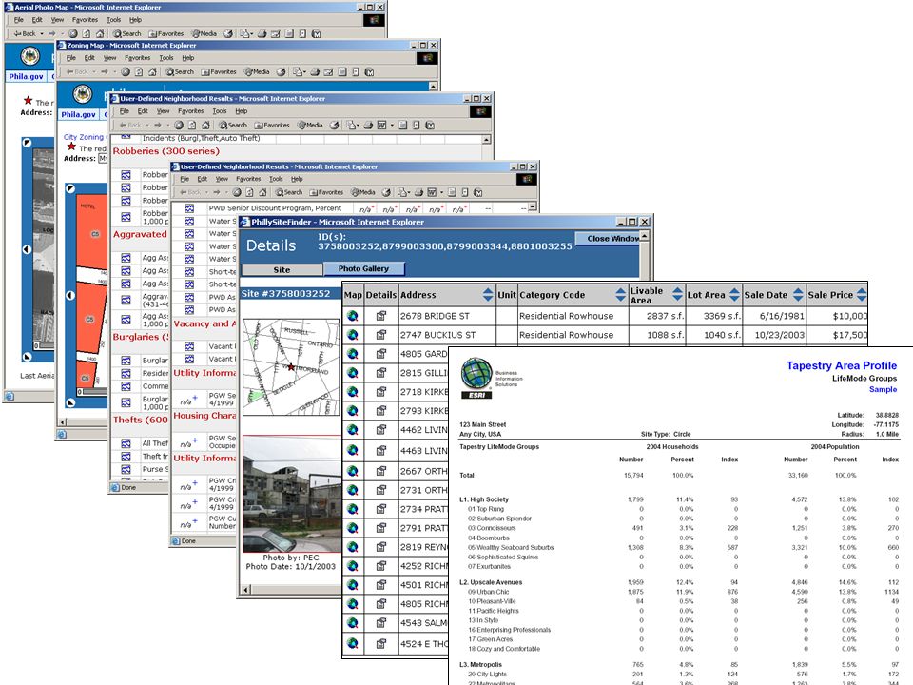913x685 pixels.
Task: Click Stop icon in Aerial Photo Map toolbar
Action: click(x=73, y=34)
